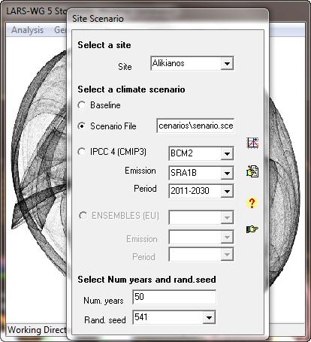Viewport: 311px width, 342px height.
Task: Open help via the red question mark icon
Action: pos(252,203)
